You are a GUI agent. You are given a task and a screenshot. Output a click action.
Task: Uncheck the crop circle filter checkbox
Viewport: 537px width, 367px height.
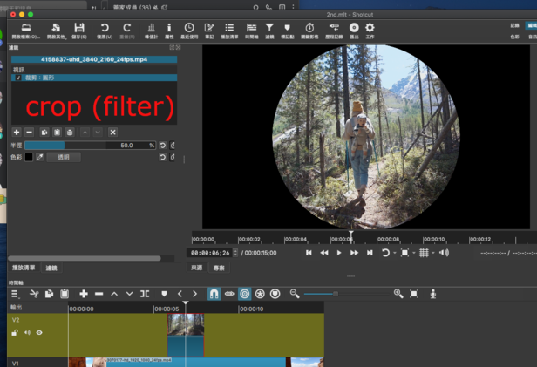17,78
